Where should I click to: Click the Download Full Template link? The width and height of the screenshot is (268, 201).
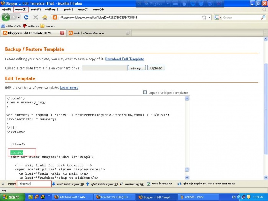124,59
